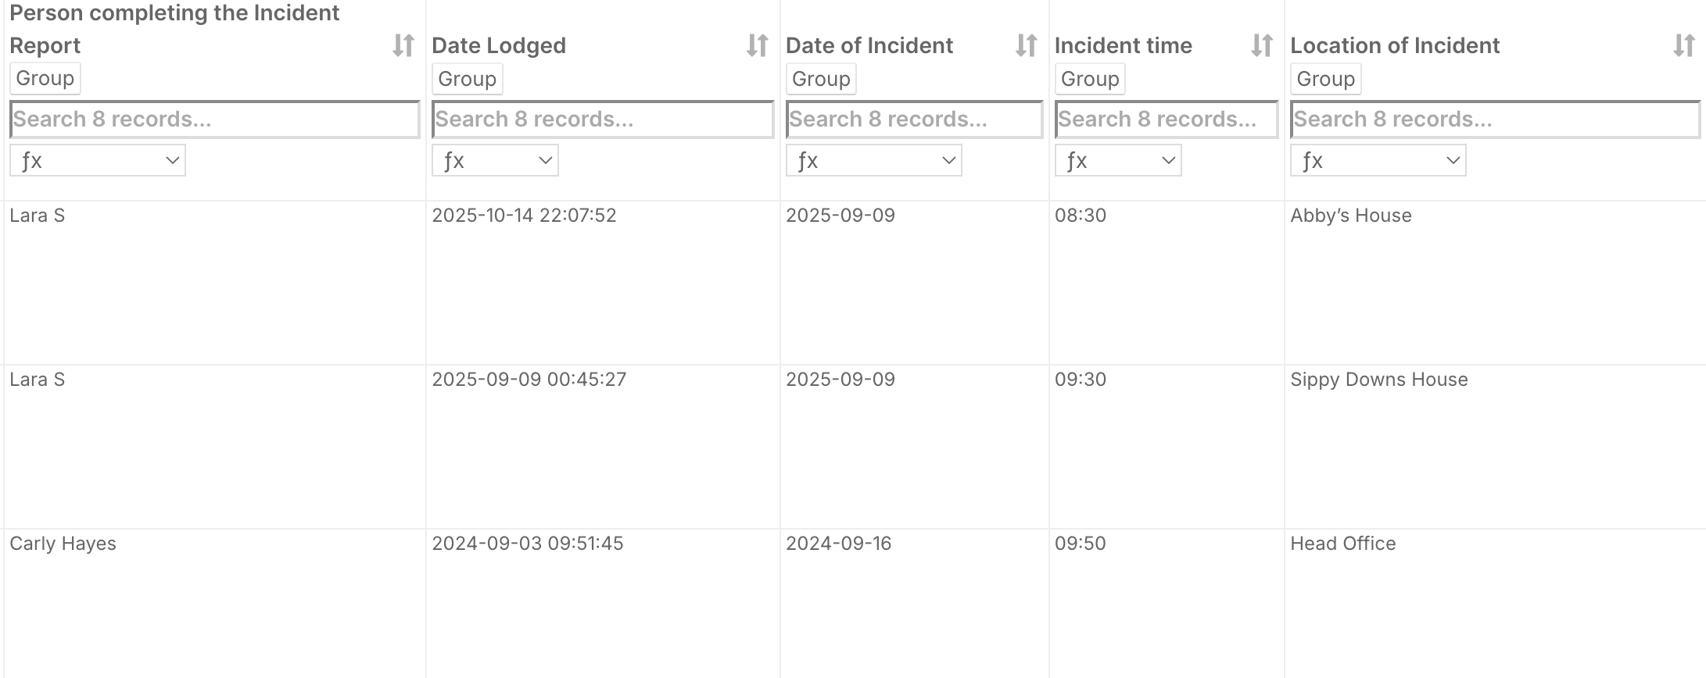The width and height of the screenshot is (1706, 678).
Task: Sort by Incident time column
Action: 1262,45
